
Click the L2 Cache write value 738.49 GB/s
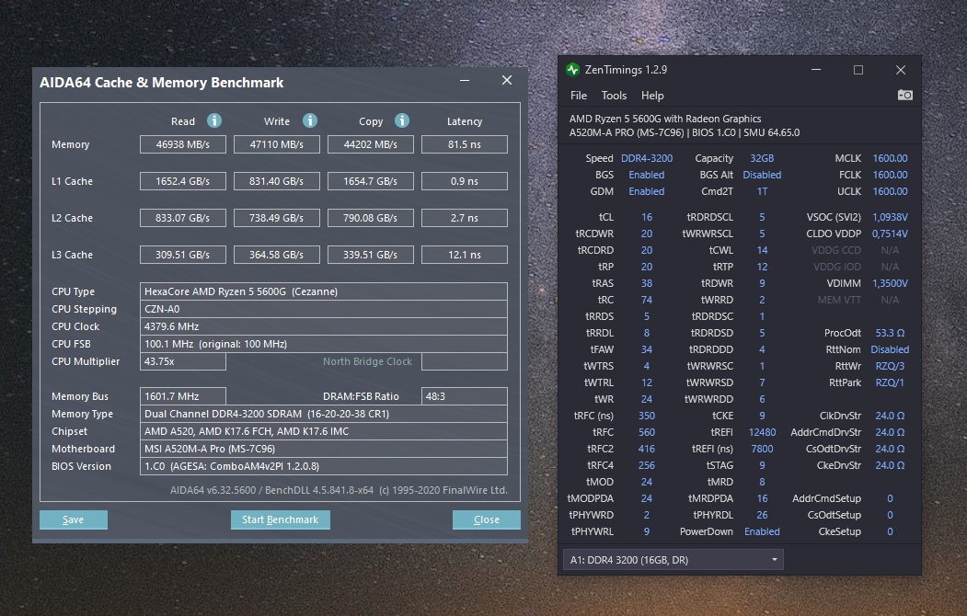[x=276, y=218]
